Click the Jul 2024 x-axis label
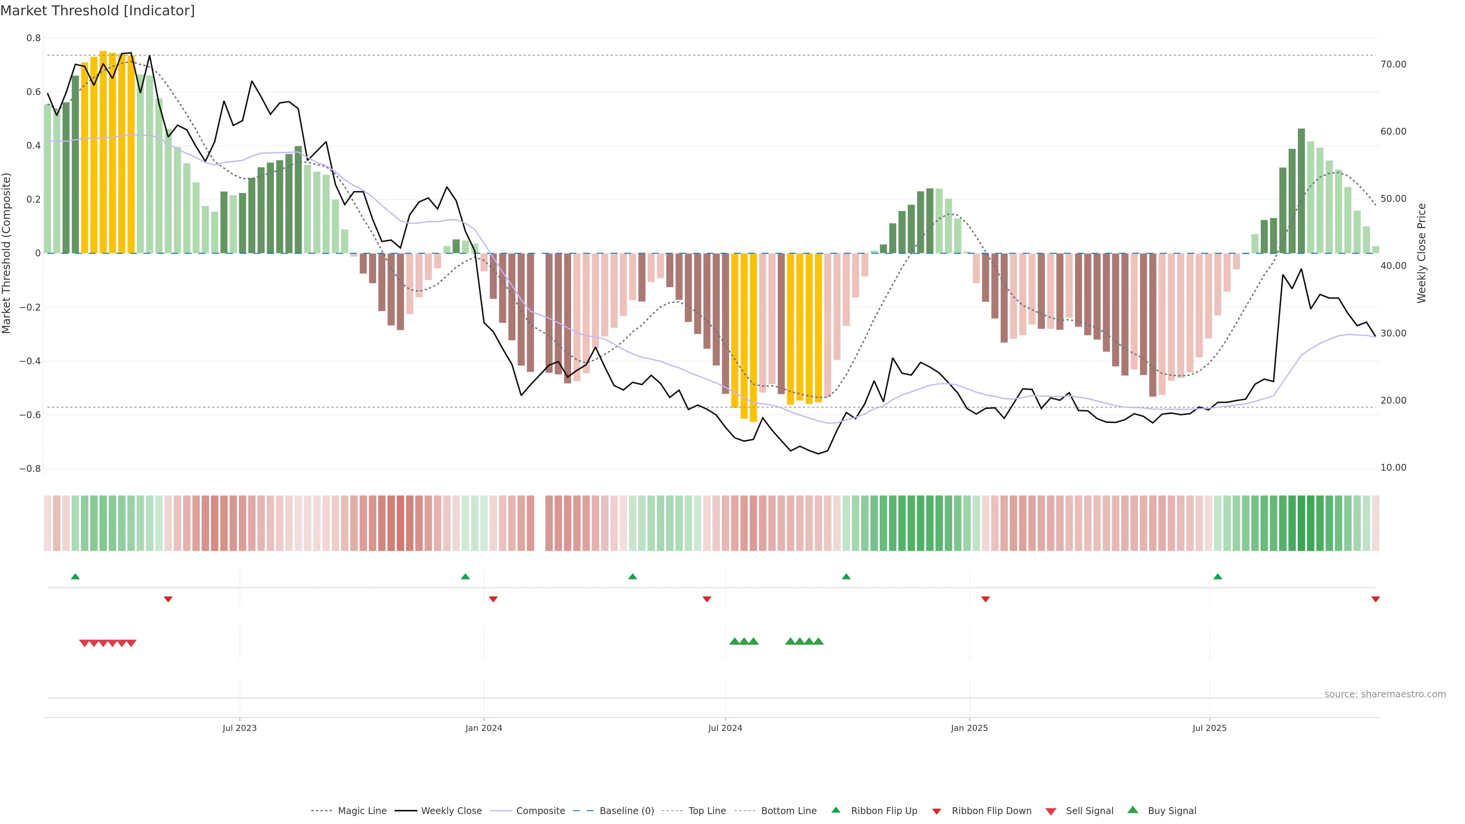The width and height of the screenshot is (1465, 824). 725,728
